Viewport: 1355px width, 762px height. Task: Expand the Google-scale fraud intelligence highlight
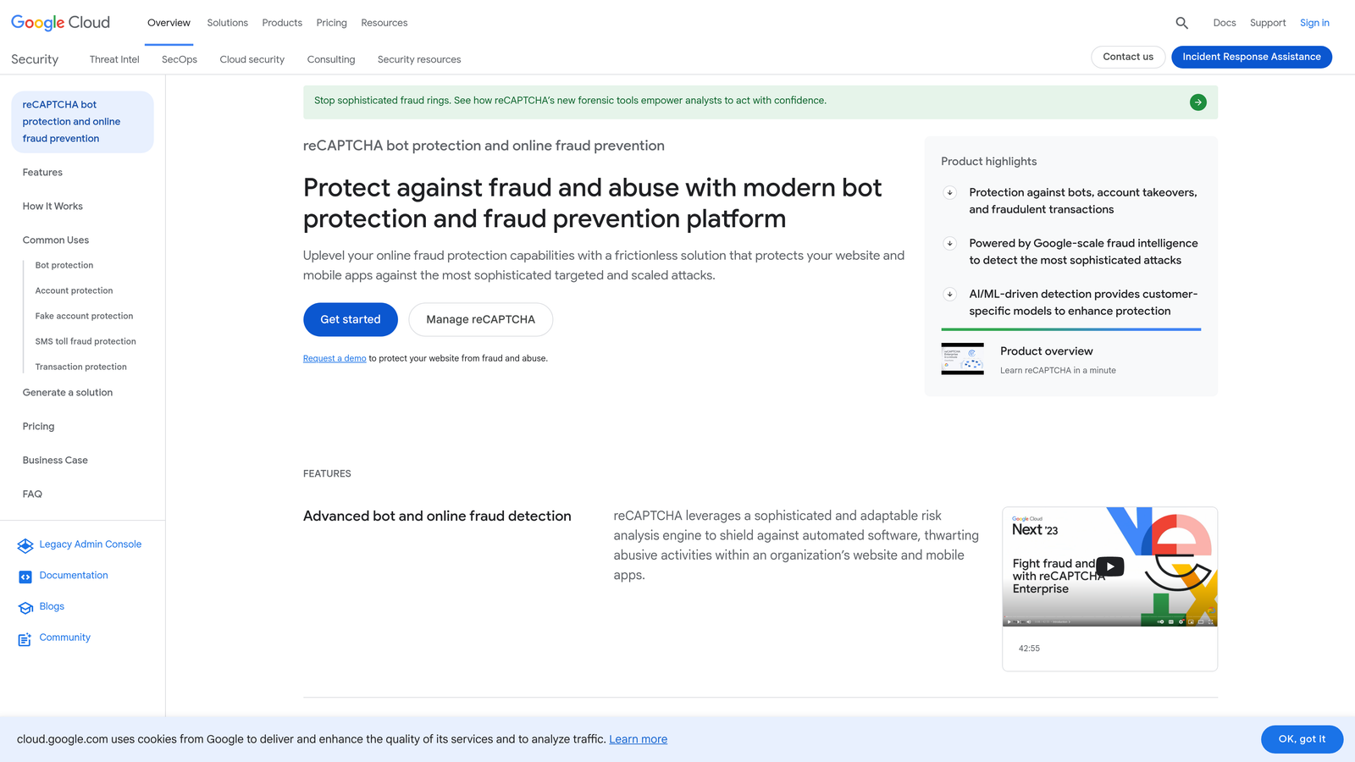[949, 244]
